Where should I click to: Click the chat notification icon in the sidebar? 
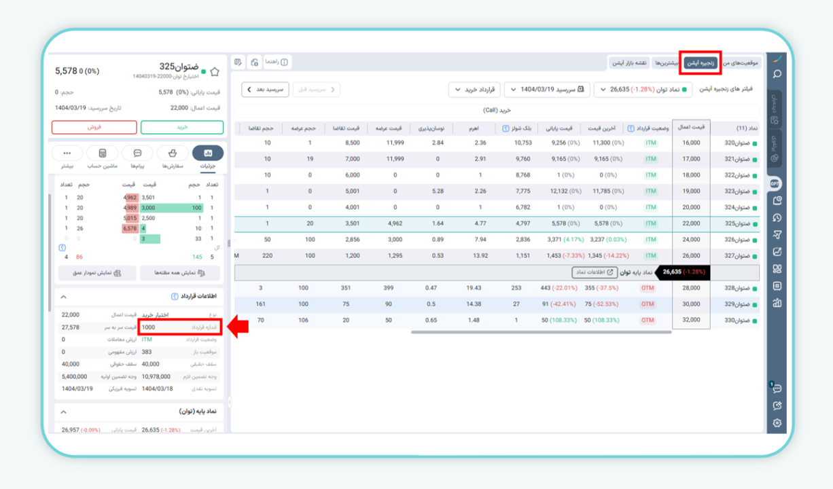(777, 388)
